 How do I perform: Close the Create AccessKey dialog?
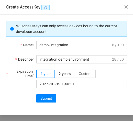[x=126, y=7]
